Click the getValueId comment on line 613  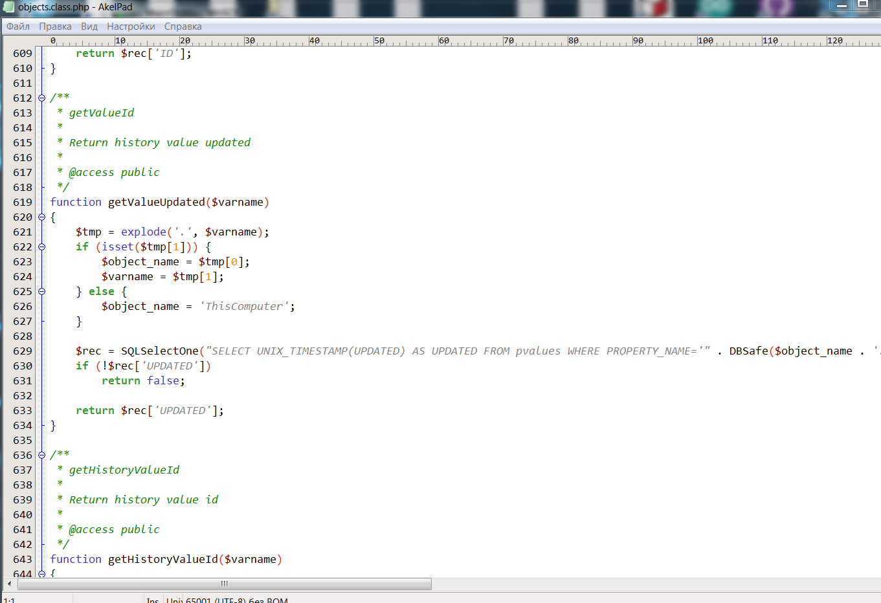click(x=102, y=113)
